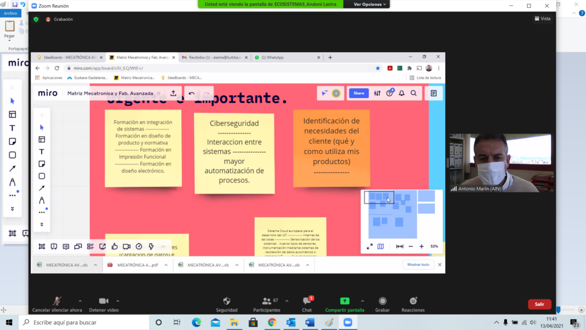Expand Miro toolbar more tools chevron
The width and height of the screenshot is (586, 330).
[x=42, y=224]
